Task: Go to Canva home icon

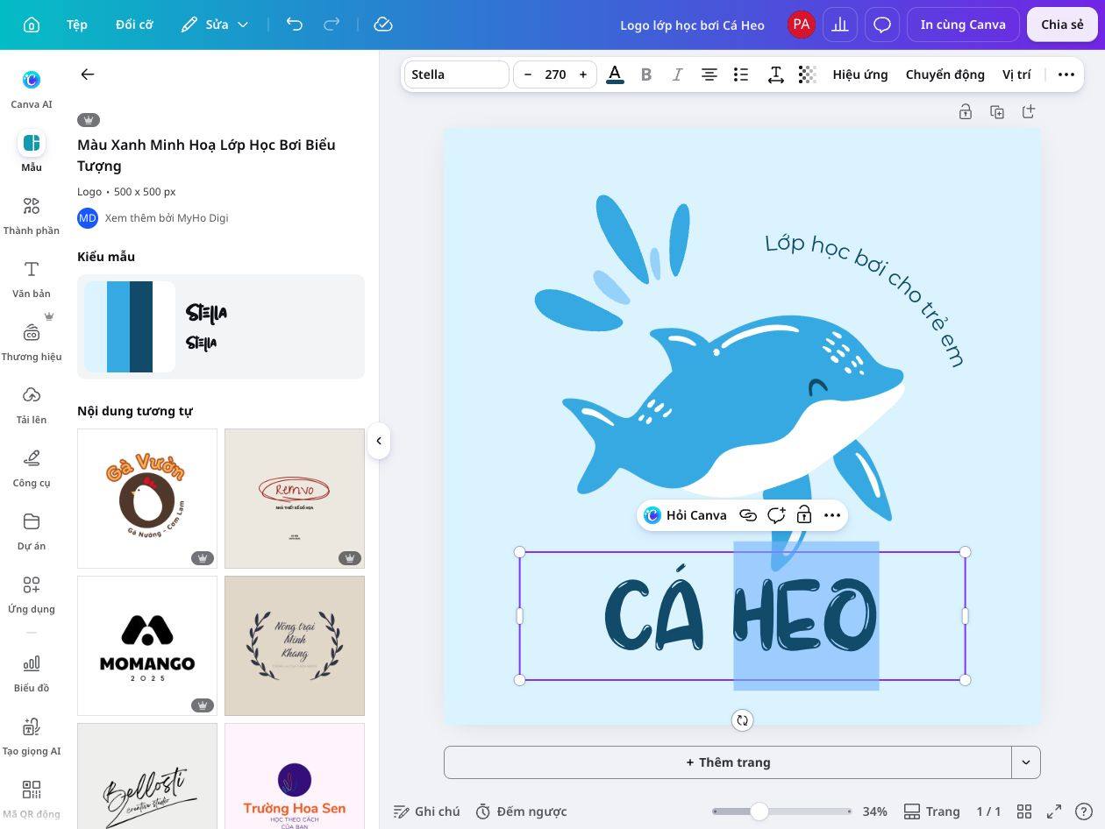Action: coord(32,25)
